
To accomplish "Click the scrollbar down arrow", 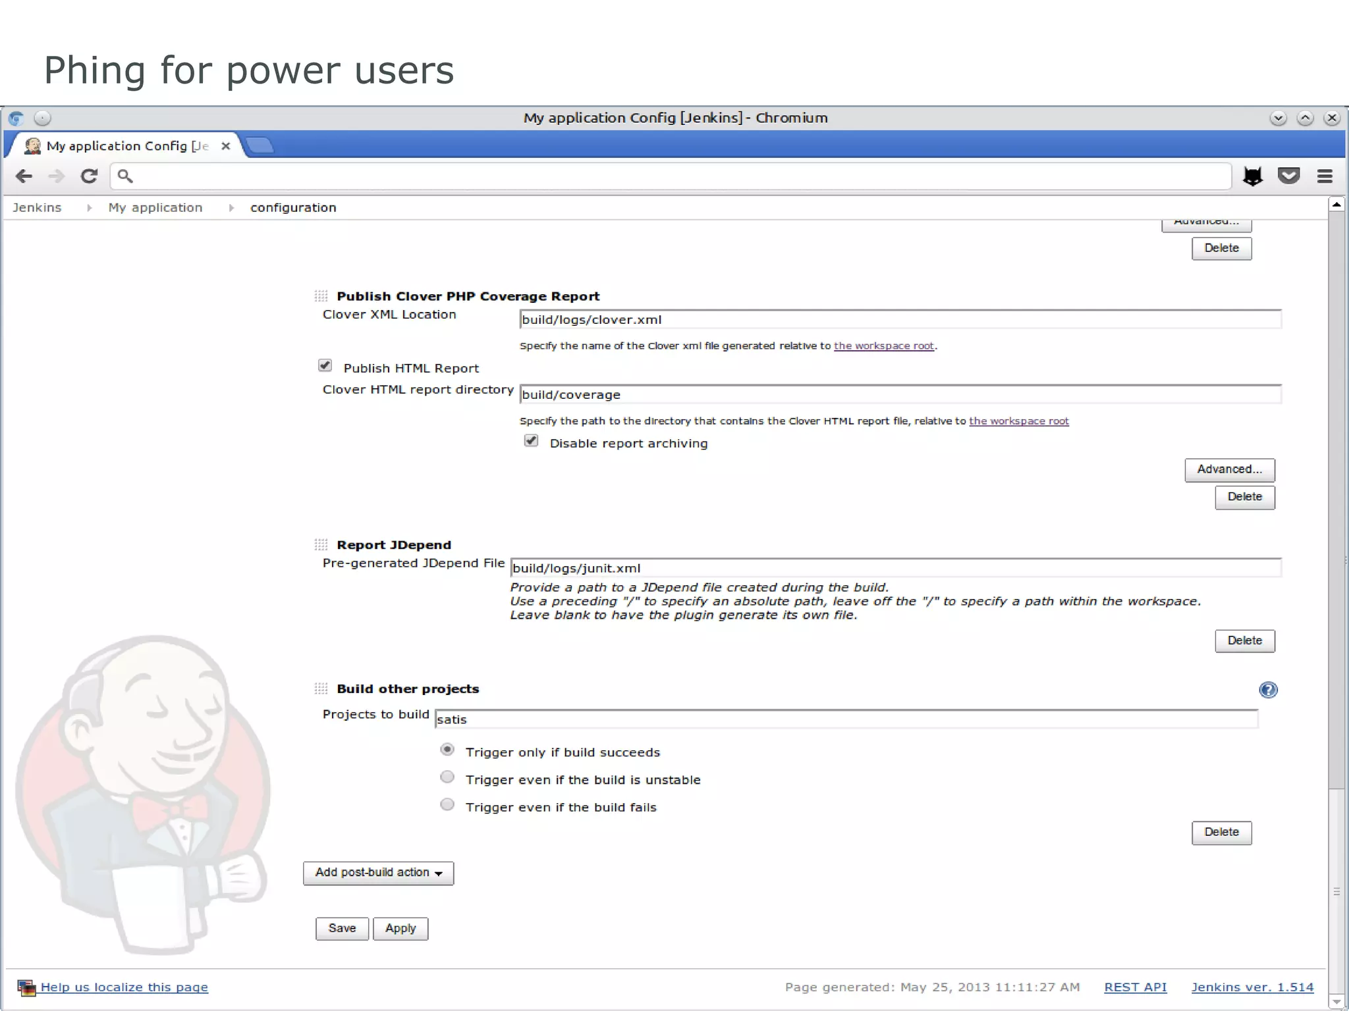I will click(x=1336, y=1002).
